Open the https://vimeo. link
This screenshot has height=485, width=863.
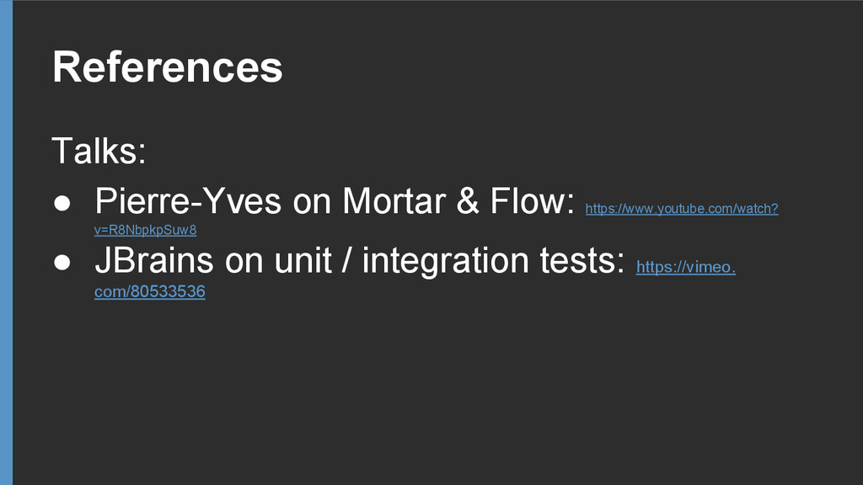click(685, 267)
